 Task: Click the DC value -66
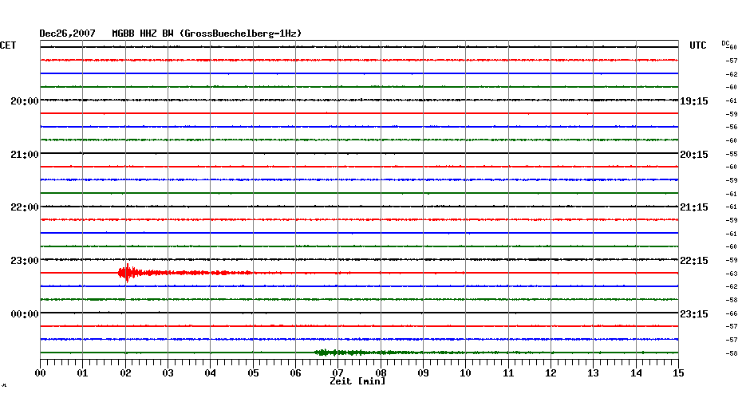pos(732,313)
